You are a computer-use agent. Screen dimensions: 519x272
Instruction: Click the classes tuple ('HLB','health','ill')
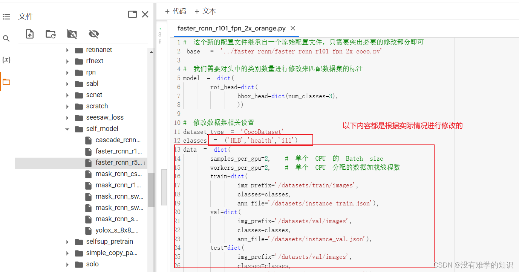[x=261, y=140]
